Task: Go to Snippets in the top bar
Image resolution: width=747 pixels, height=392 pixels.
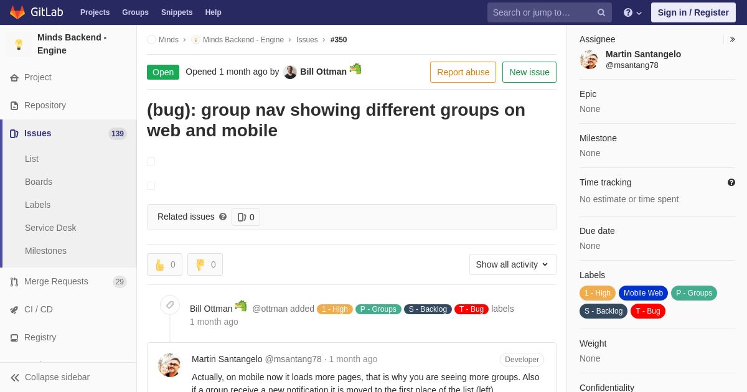Action: point(177,12)
